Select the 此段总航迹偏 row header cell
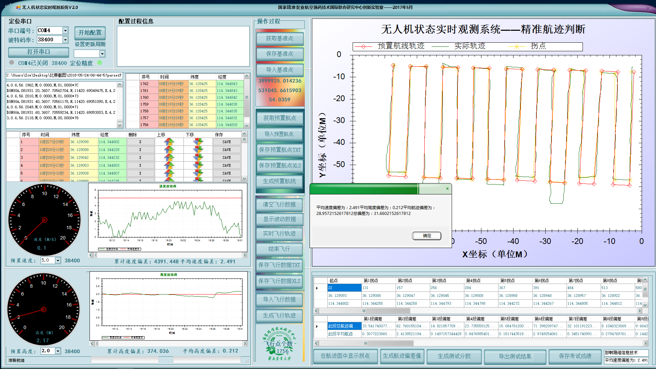The width and height of the screenshot is (656, 369). (344, 326)
